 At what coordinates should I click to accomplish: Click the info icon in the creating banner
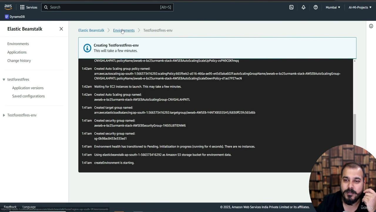[87, 48]
